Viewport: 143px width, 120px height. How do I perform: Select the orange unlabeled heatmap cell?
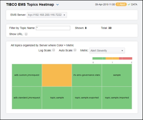click(x=57, y=75)
